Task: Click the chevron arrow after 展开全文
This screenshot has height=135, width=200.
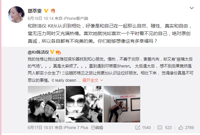Action: coord(102,80)
